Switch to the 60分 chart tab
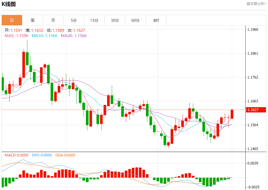Image resolution: width=268 pixels, height=190 pixels. pyautogui.click(x=135, y=20)
